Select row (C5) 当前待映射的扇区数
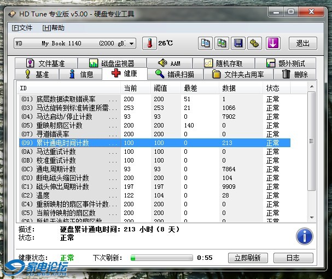Screen dimensions: 332x279 (155, 213)
